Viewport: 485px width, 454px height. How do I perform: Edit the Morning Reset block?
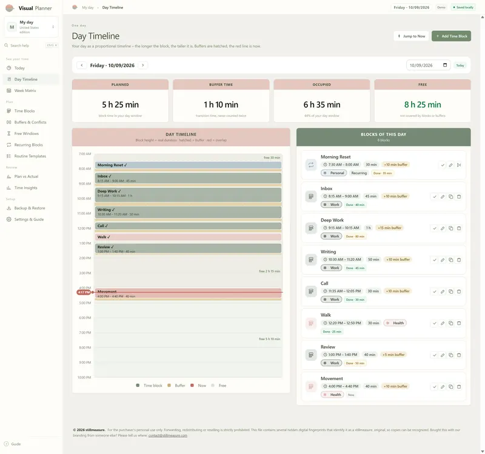coord(450,165)
